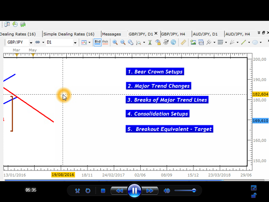
Task: Click the ellipse shape drawing tool
Action: pos(255,42)
